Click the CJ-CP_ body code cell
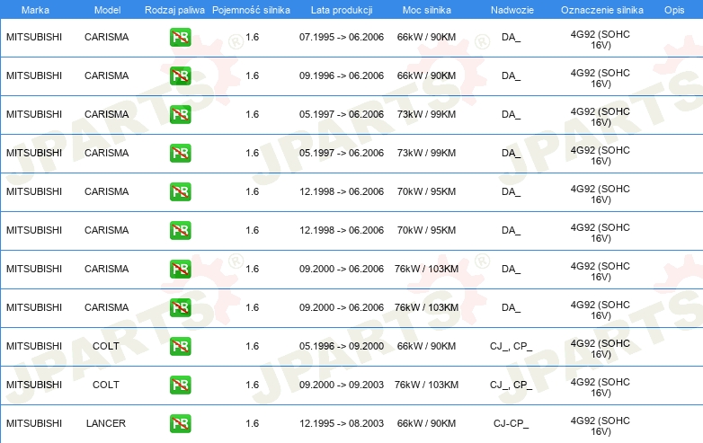703x443 pixels. point(512,423)
